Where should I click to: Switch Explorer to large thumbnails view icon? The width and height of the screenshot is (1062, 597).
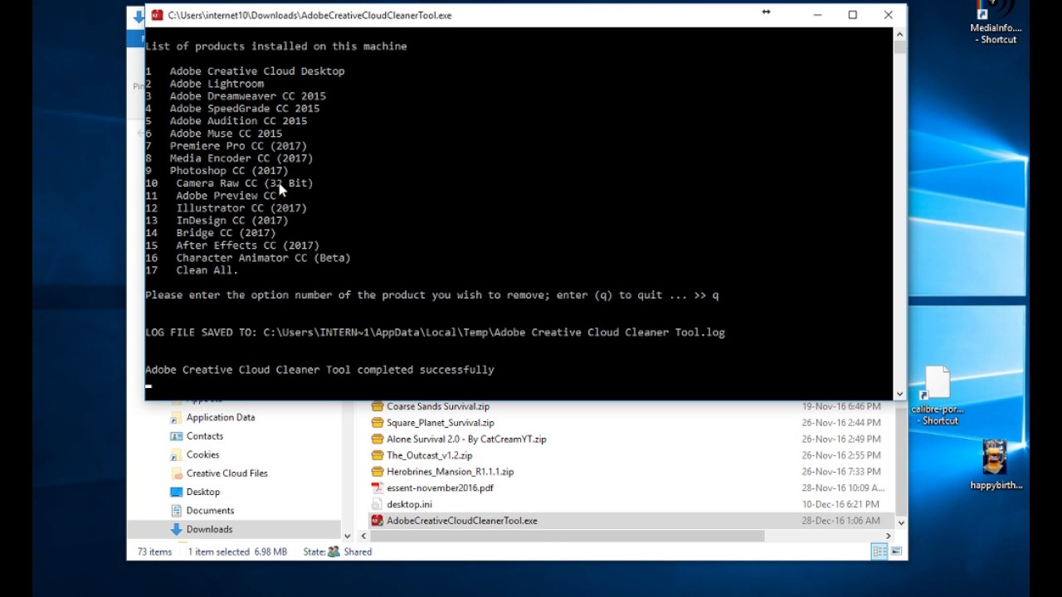tap(895, 551)
